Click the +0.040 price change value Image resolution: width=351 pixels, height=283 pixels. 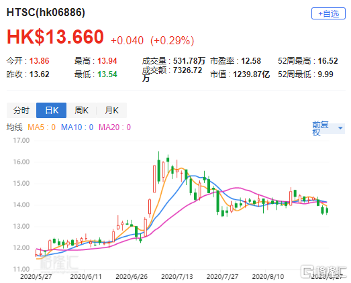(x=127, y=40)
